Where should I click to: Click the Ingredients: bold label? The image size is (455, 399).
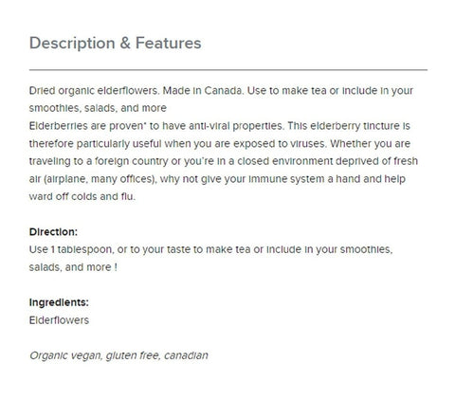[x=59, y=302]
